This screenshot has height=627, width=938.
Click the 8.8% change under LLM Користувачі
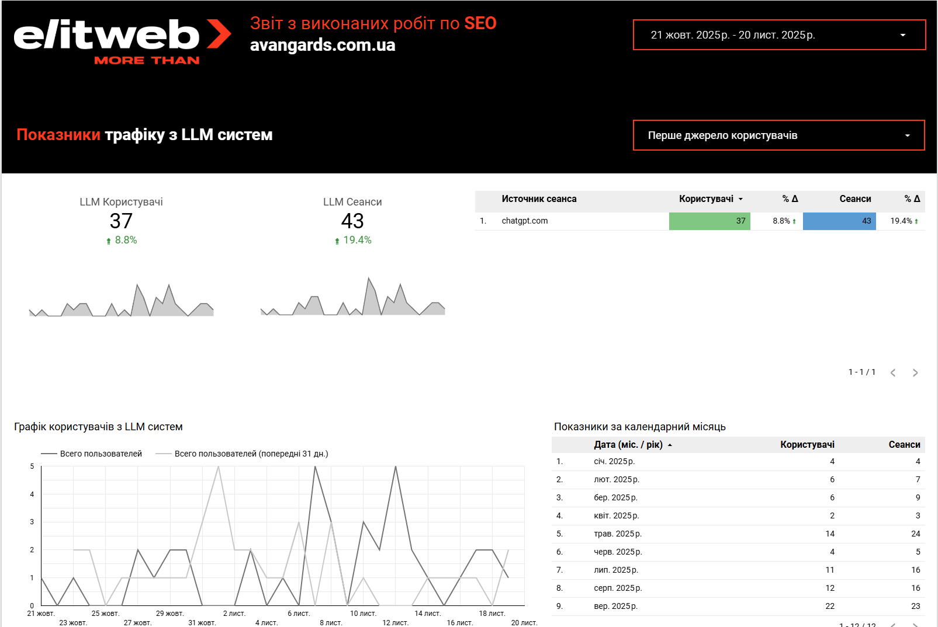[122, 240]
